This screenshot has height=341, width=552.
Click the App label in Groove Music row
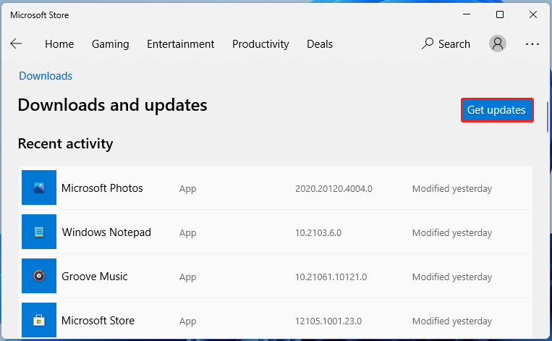[187, 277]
